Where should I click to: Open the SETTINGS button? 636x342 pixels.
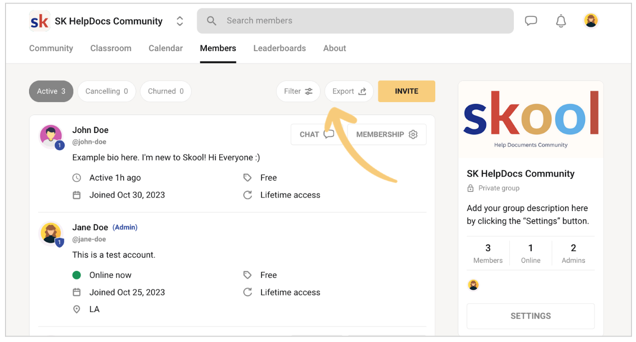coord(531,316)
